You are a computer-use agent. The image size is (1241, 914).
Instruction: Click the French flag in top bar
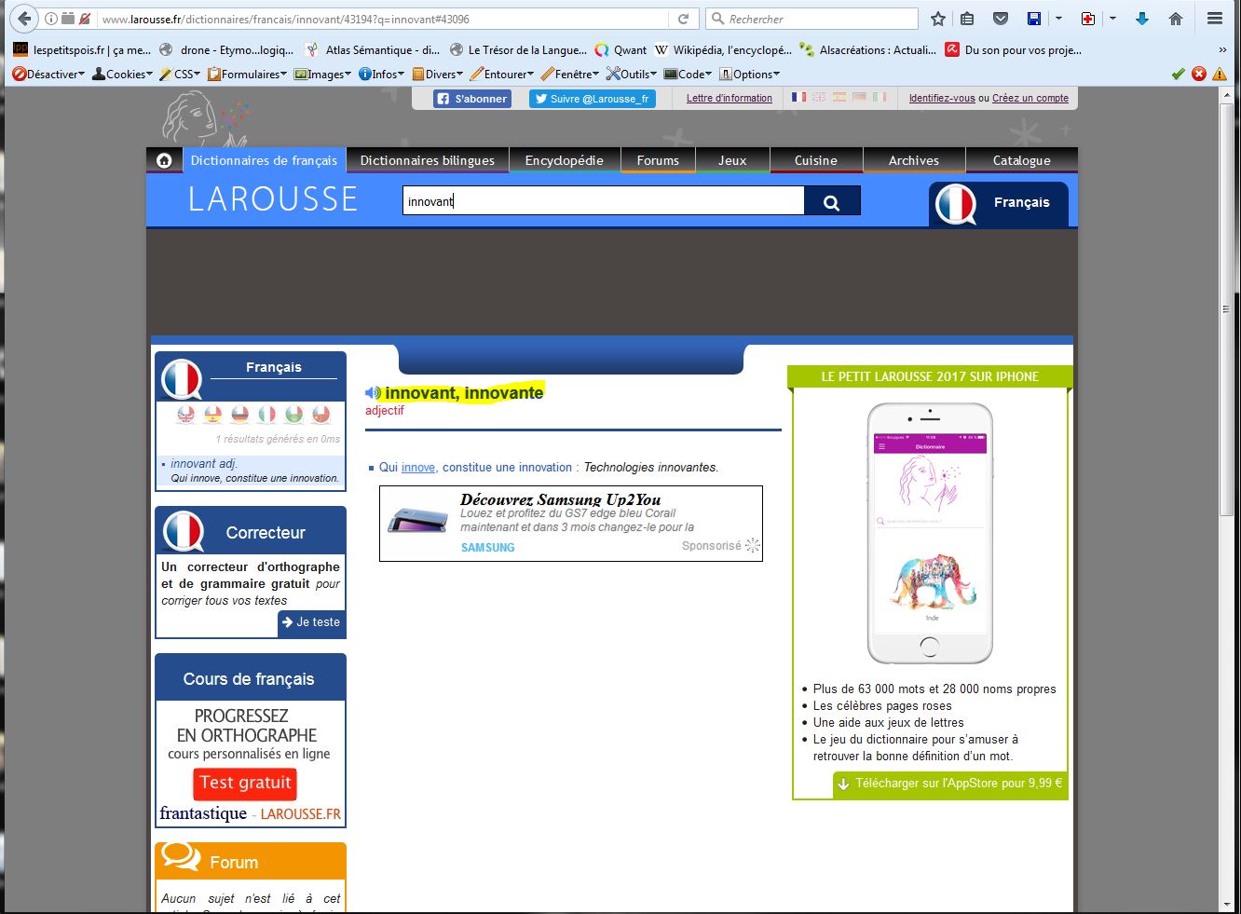tap(798, 97)
